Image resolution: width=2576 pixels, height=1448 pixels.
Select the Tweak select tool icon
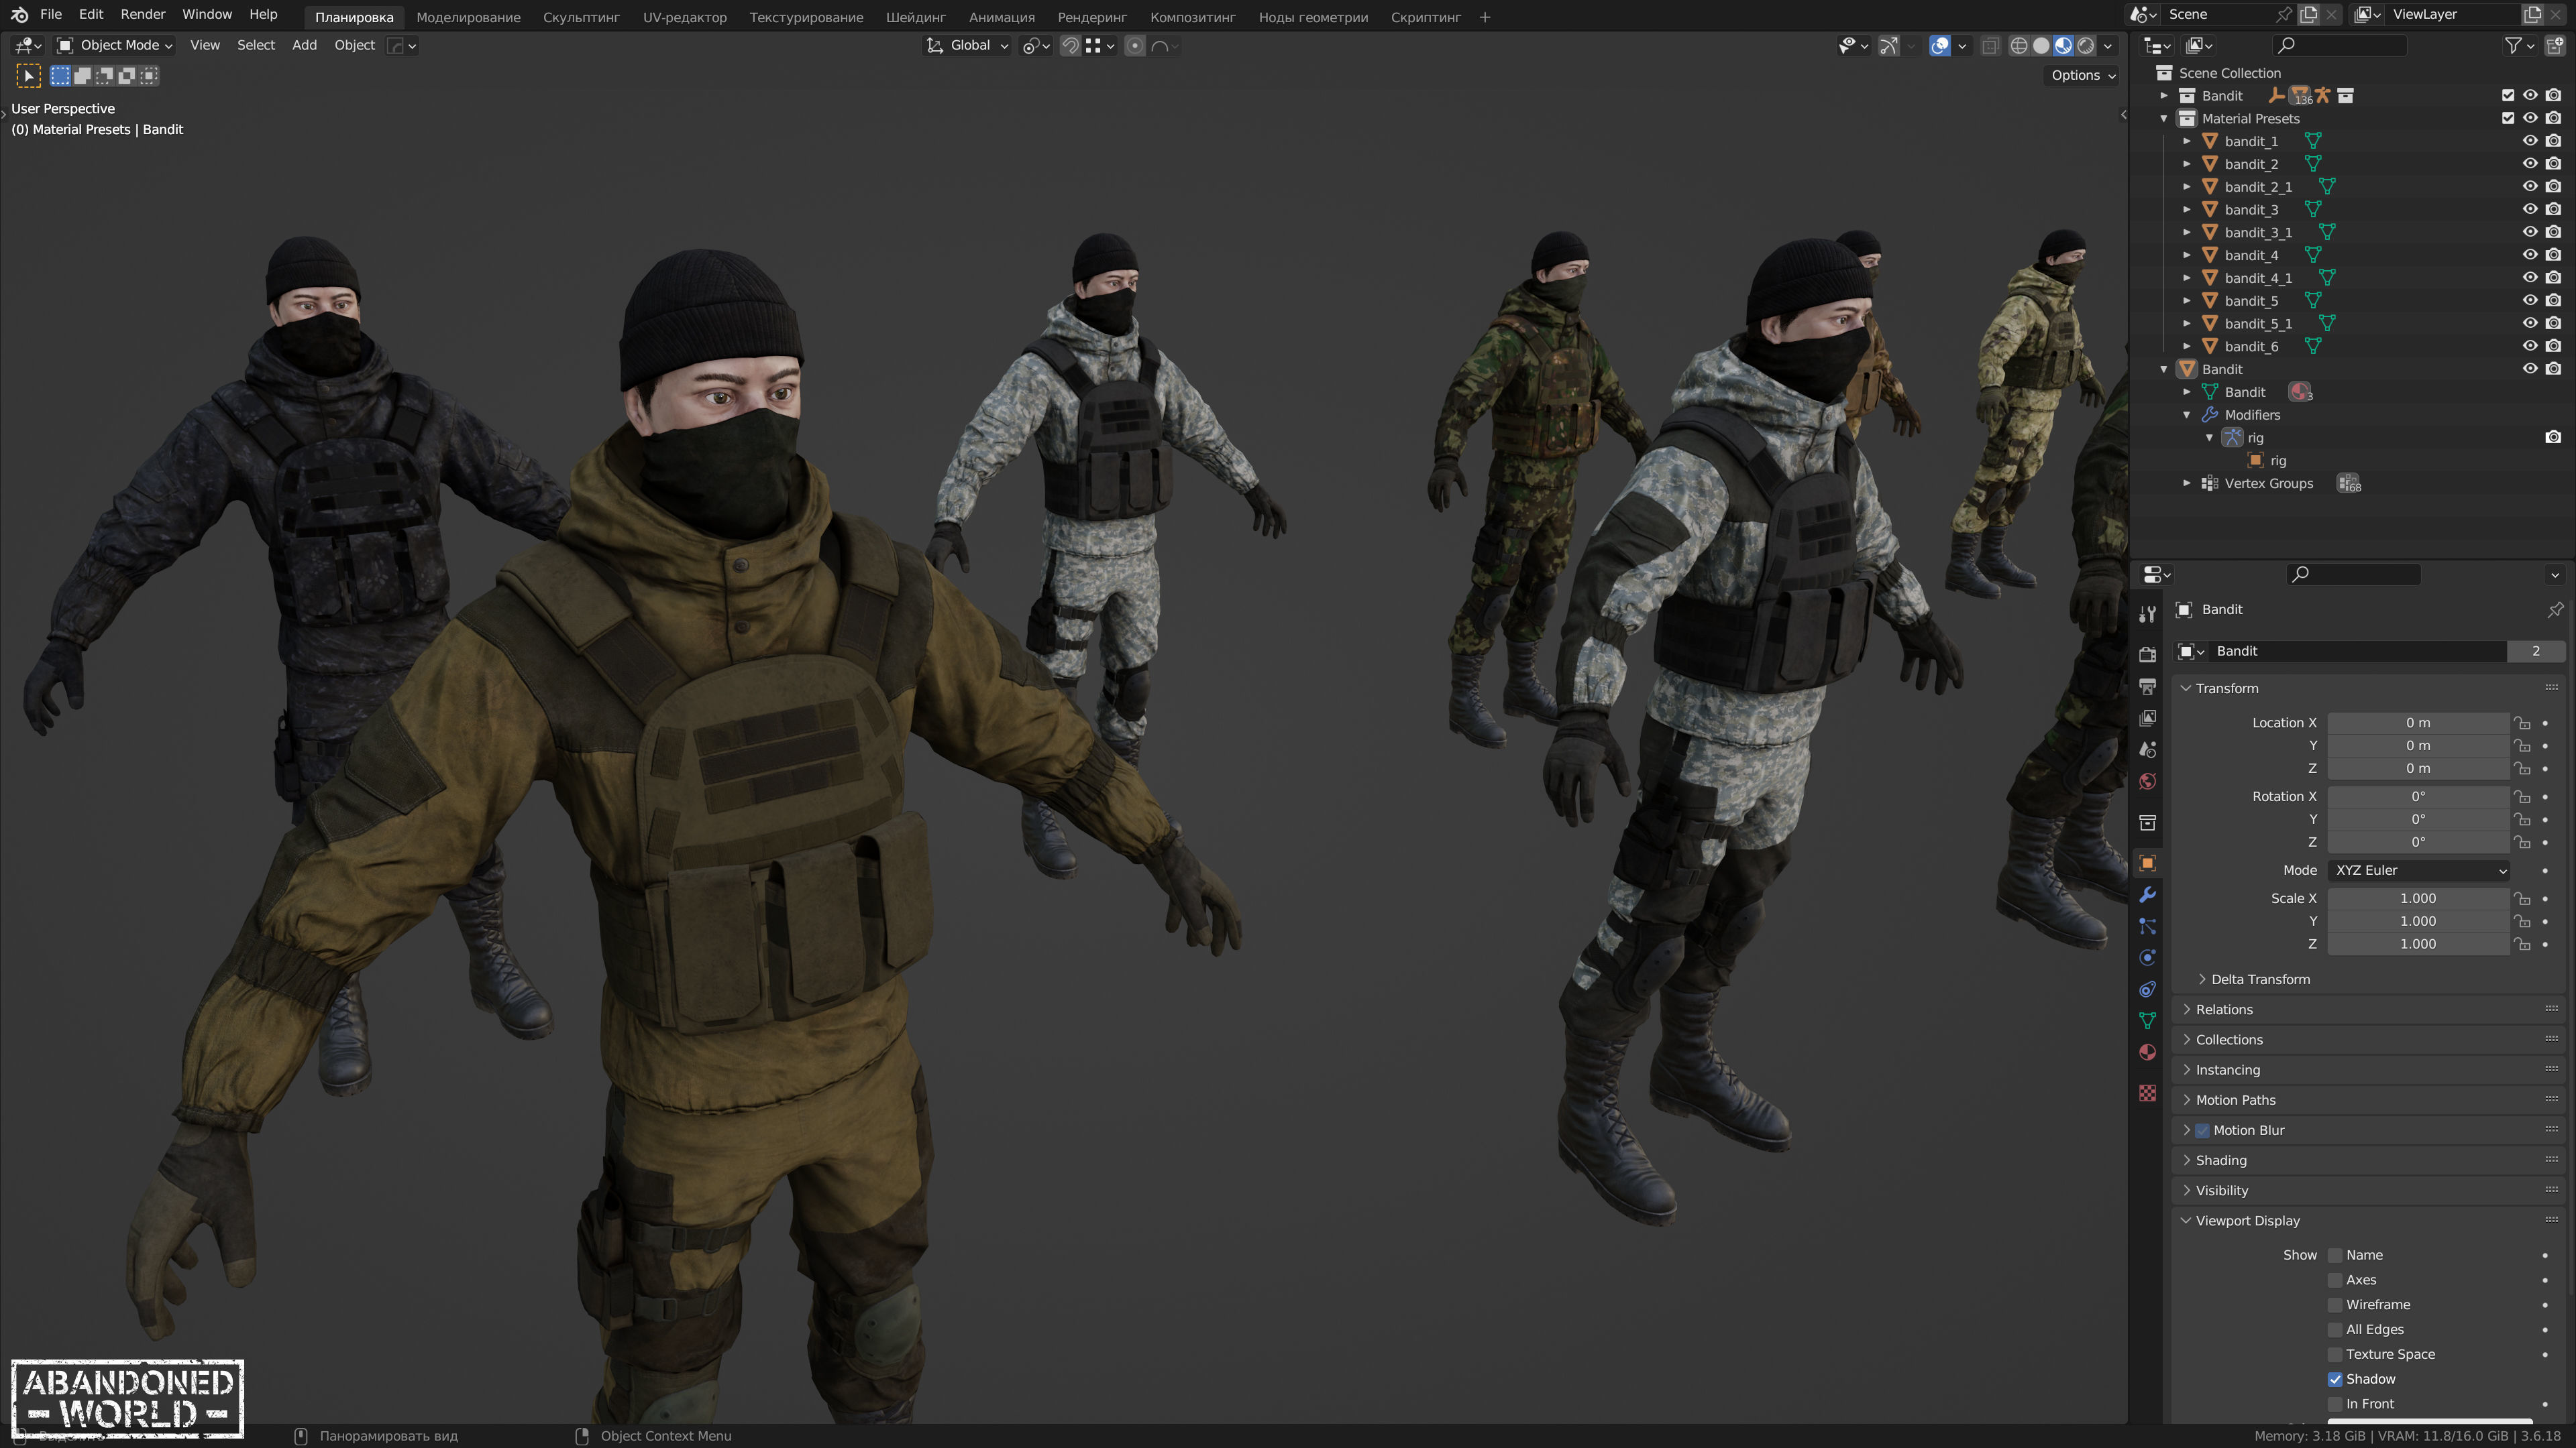click(x=28, y=76)
